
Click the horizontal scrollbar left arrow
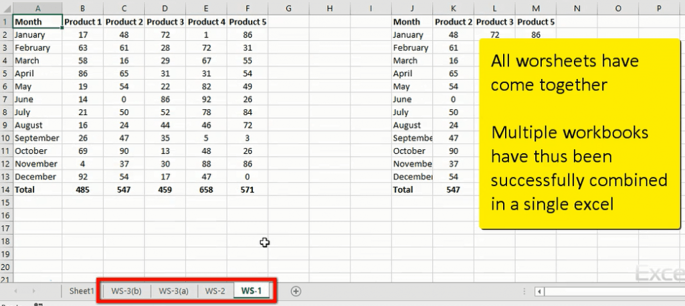(540, 291)
